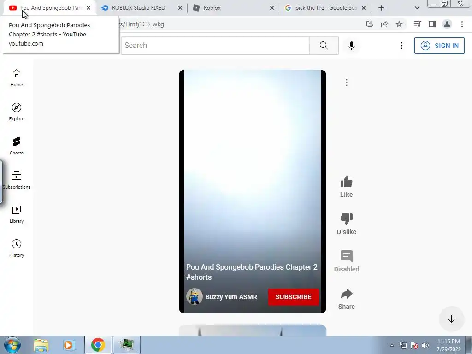Click the Buzzy Yum ASMR avatar
Viewport: 472px width, 354px height.
pos(194,296)
